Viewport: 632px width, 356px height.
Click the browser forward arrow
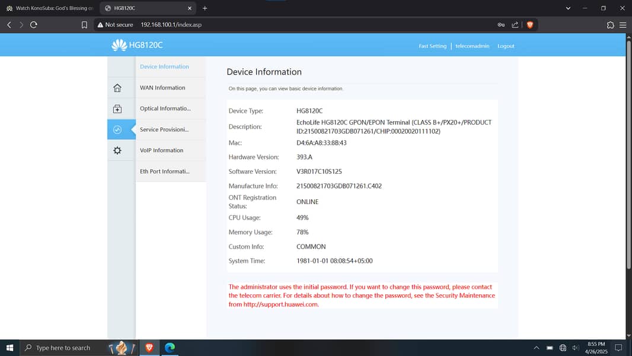(x=21, y=24)
